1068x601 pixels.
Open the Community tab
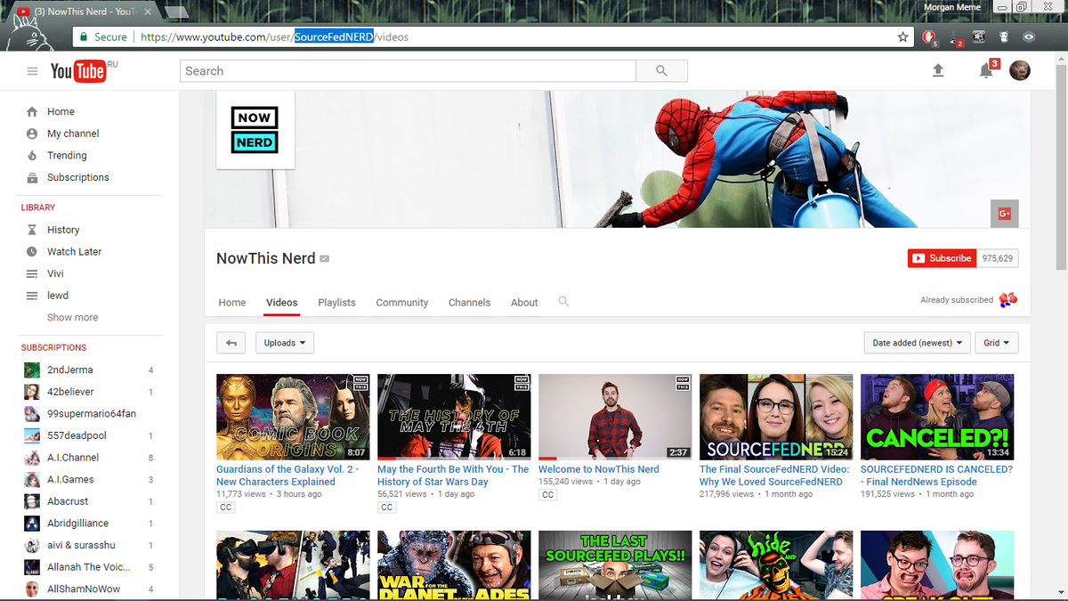pos(402,303)
